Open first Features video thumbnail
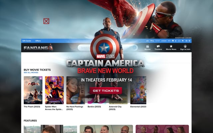213x133 pixels. [x=50, y=129]
